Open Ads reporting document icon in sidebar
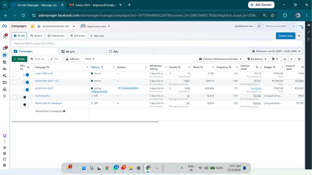The height and width of the screenshot is (175, 312). click(x=5, y=62)
